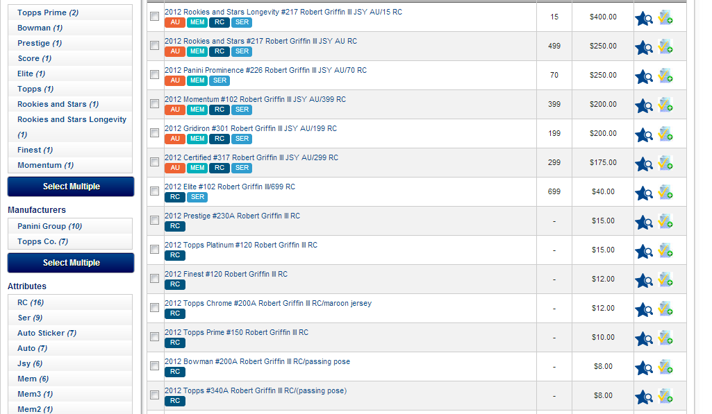Filter by Rookies and Stars Longevity set
712x414 pixels.
click(72, 127)
